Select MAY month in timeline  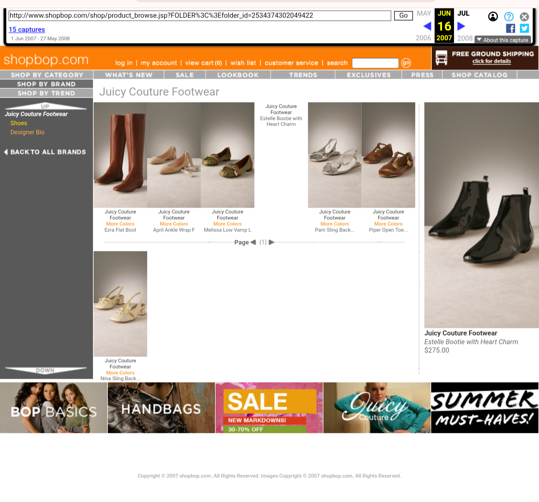(424, 13)
